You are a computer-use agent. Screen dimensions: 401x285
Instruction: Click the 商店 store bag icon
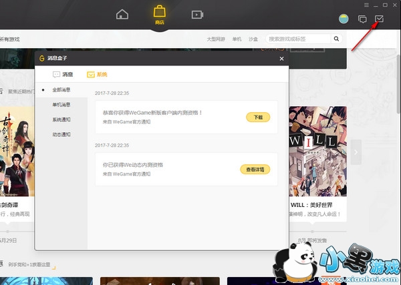point(159,13)
